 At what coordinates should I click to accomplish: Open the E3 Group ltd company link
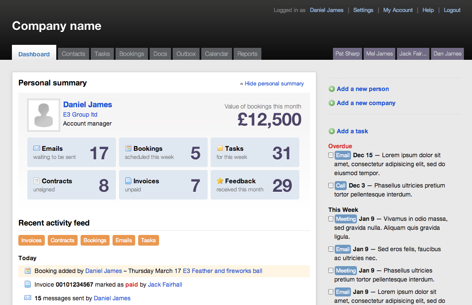80,114
